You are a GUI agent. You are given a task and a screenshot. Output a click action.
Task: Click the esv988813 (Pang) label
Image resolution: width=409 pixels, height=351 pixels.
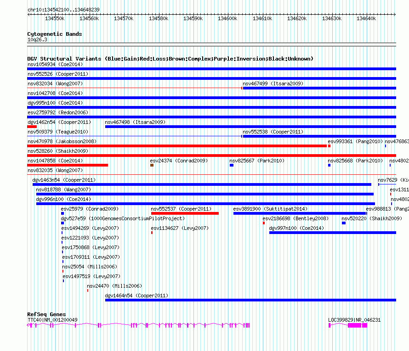pyautogui.click(x=387, y=209)
